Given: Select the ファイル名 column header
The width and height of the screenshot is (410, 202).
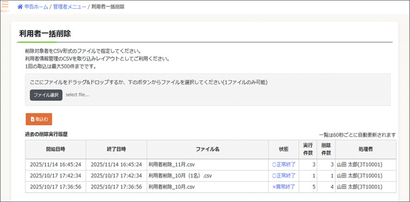Looking at the screenshot, I should click(207, 149).
